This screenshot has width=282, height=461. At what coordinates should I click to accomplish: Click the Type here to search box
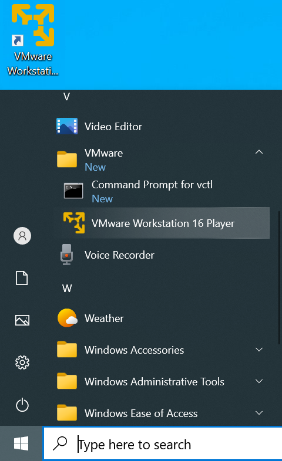click(x=163, y=444)
